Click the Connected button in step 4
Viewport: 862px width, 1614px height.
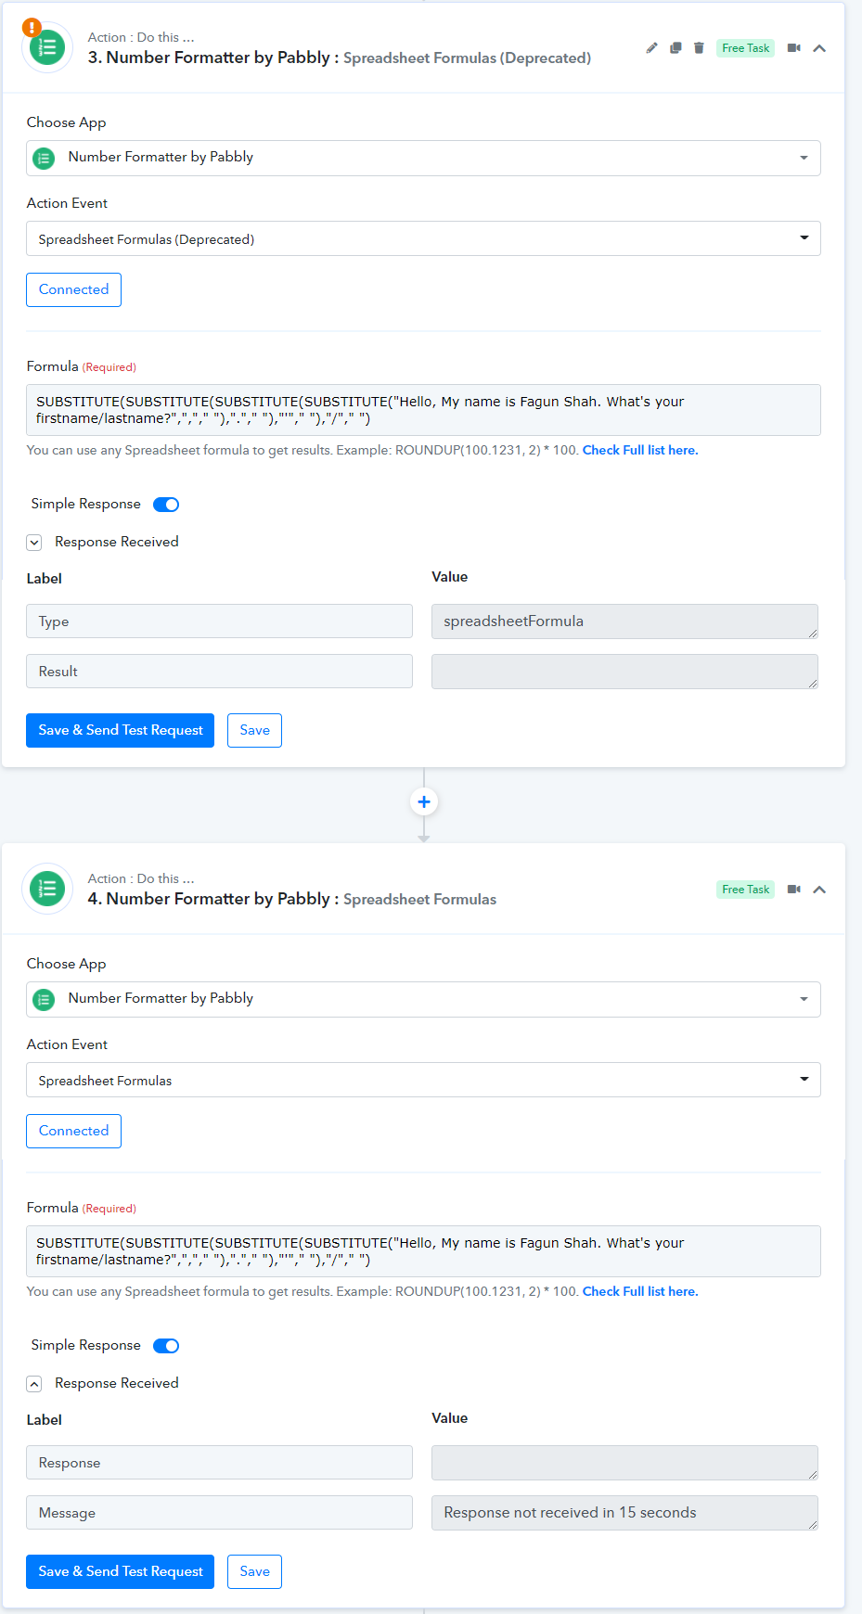pyautogui.click(x=73, y=1131)
